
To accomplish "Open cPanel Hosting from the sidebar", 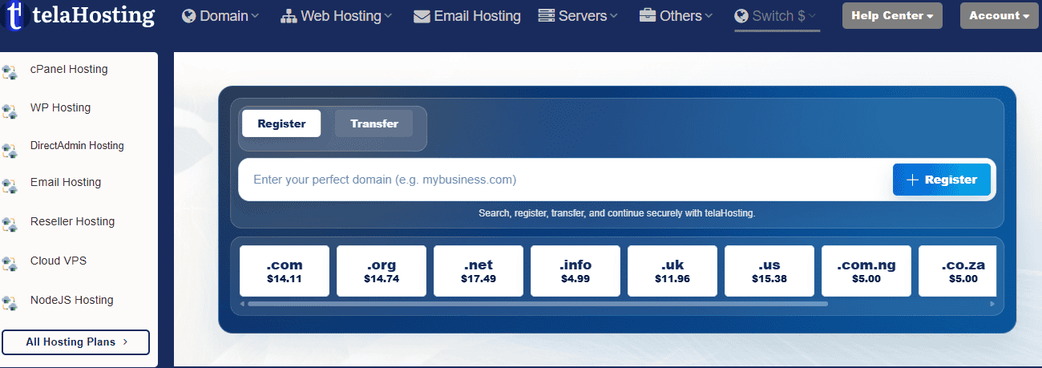I will (69, 69).
